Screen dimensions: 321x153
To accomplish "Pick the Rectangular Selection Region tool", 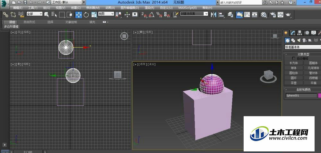I will (62, 14).
